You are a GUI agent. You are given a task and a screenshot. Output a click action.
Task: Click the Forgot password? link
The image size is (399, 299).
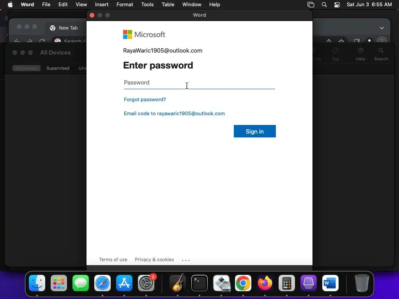(x=145, y=99)
